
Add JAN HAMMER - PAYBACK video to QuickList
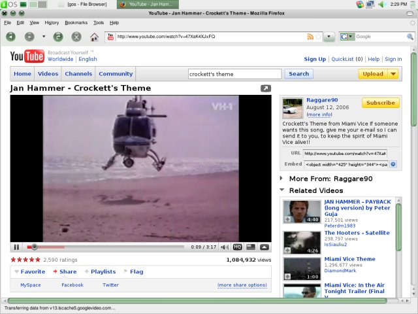point(287,220)
